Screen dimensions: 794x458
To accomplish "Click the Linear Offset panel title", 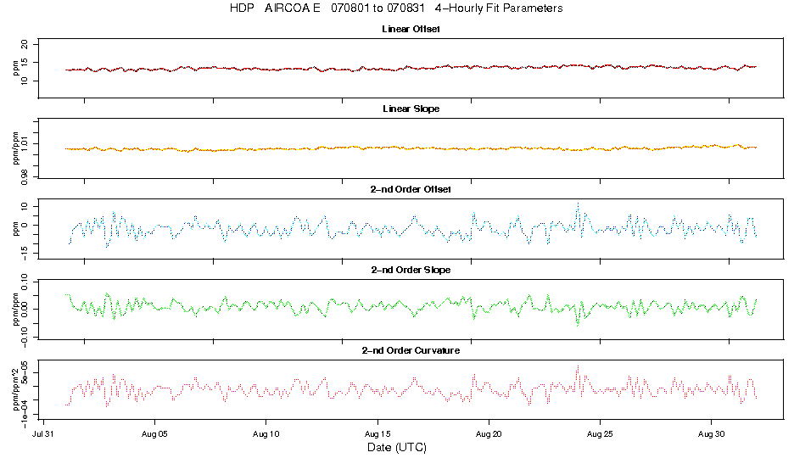I will [409, 29].
